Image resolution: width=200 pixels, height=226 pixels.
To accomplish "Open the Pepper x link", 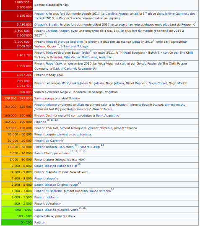I will click(x=41, y=14).
